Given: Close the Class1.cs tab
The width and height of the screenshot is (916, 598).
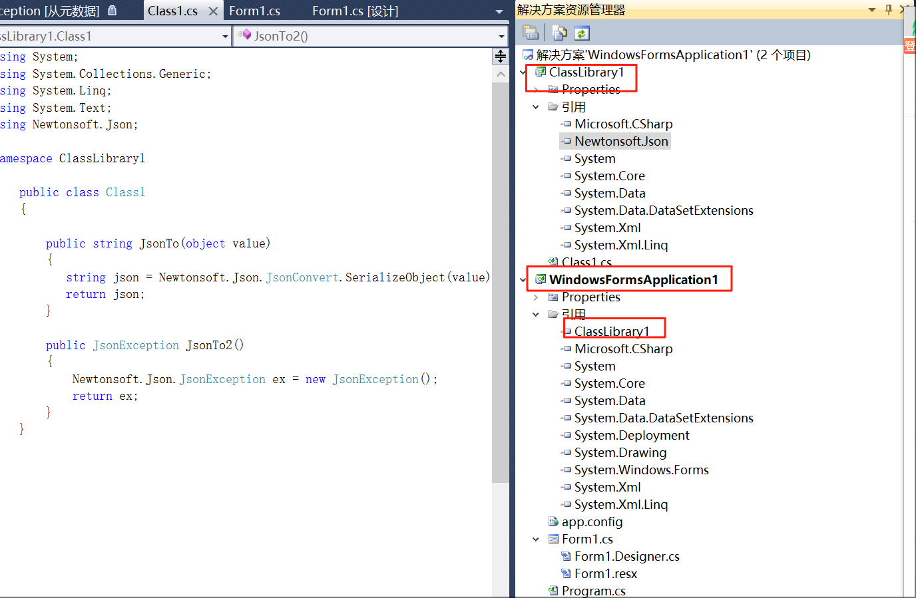Looking at the screenshot, I should 213,11.
